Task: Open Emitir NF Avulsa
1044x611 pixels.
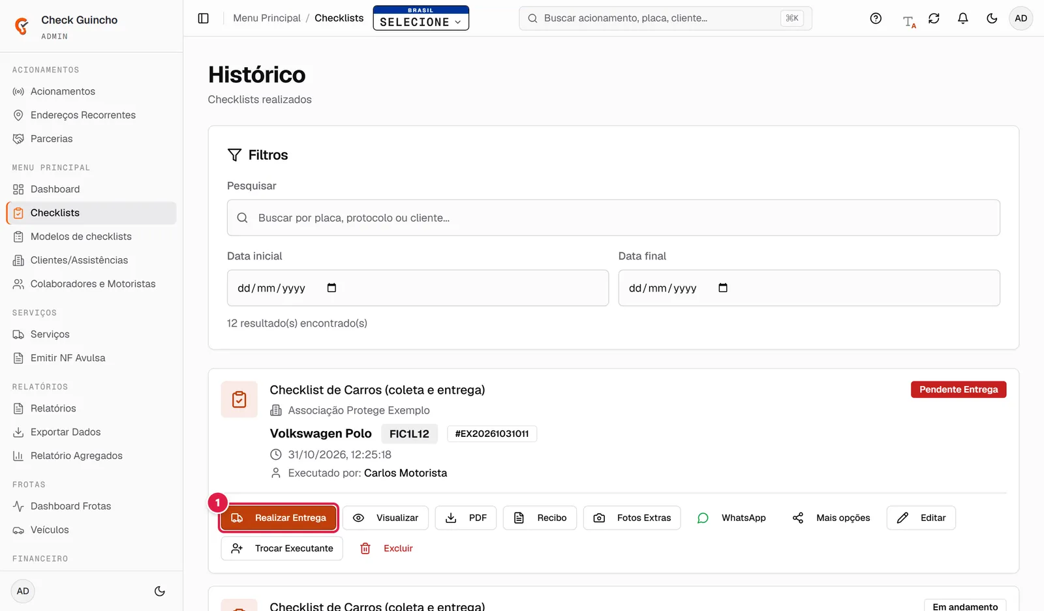Action: 91,358
